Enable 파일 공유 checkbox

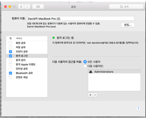click(10, 47)
